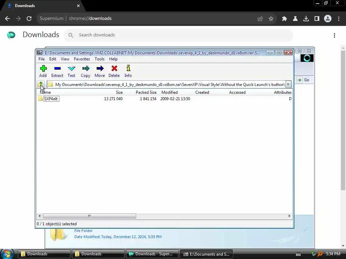Click the browser page vertical scrollbar

(x=343, y=120)
